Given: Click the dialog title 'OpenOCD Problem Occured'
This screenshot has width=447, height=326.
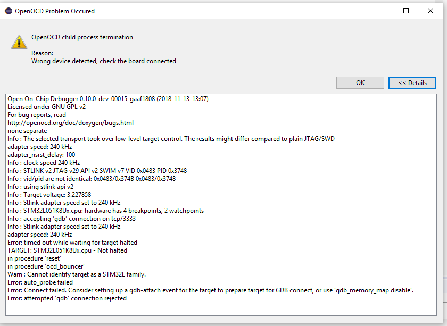Looking at the screenshot, I should click(x=56, y=11).
